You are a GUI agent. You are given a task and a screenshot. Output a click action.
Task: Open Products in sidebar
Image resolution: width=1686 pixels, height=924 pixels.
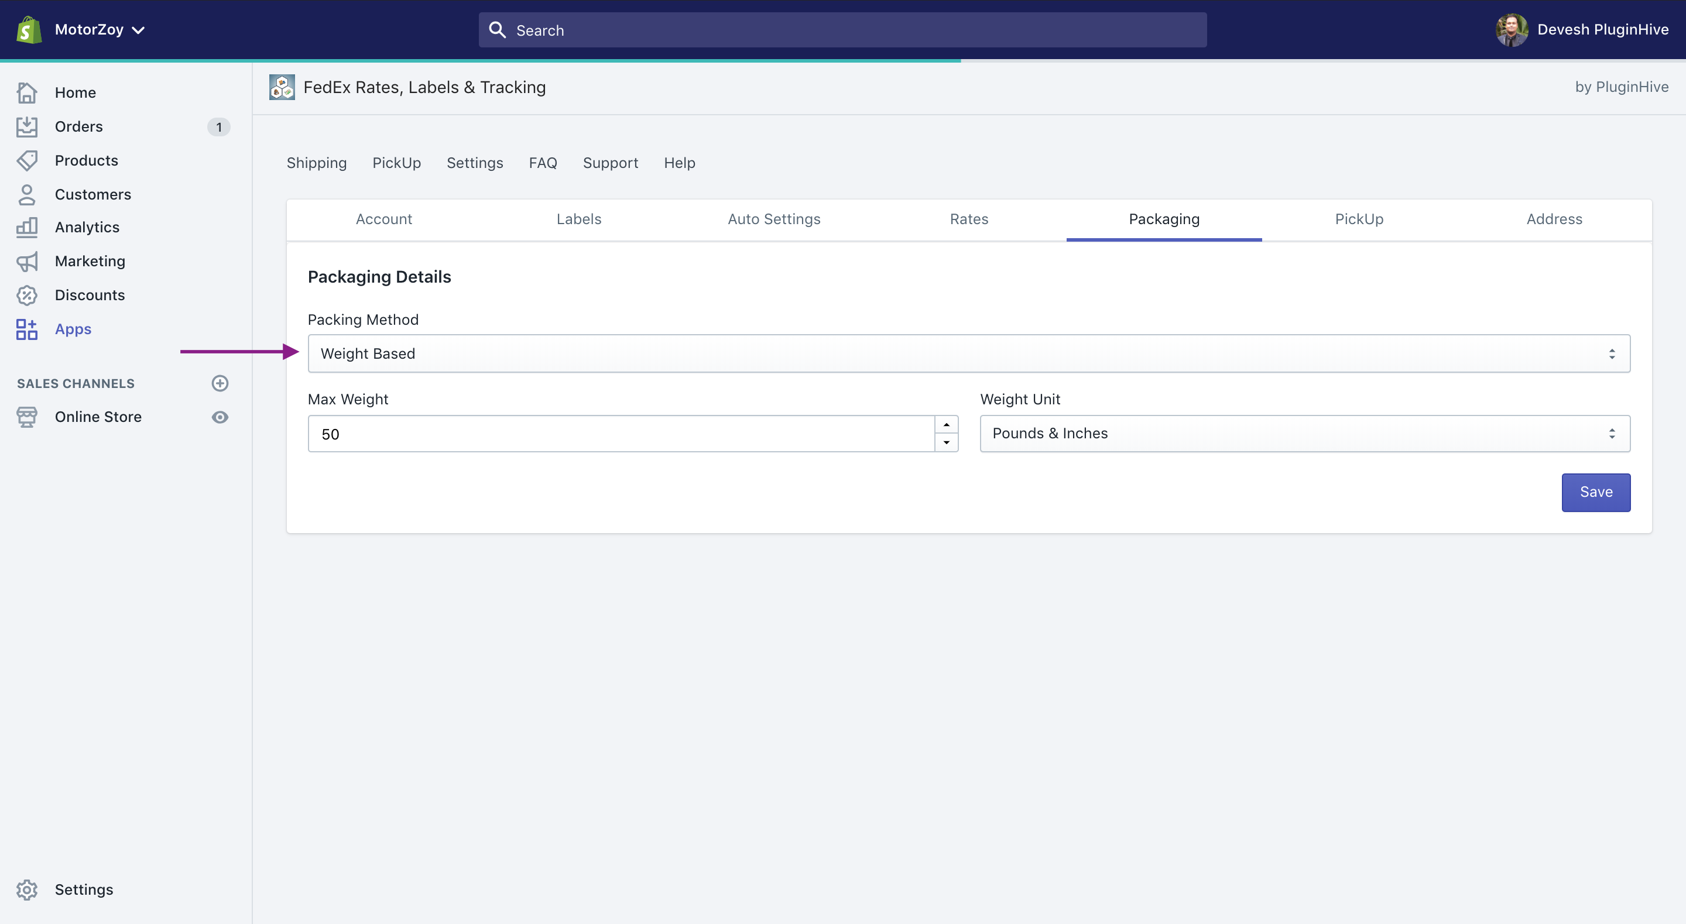click(87, 160)
